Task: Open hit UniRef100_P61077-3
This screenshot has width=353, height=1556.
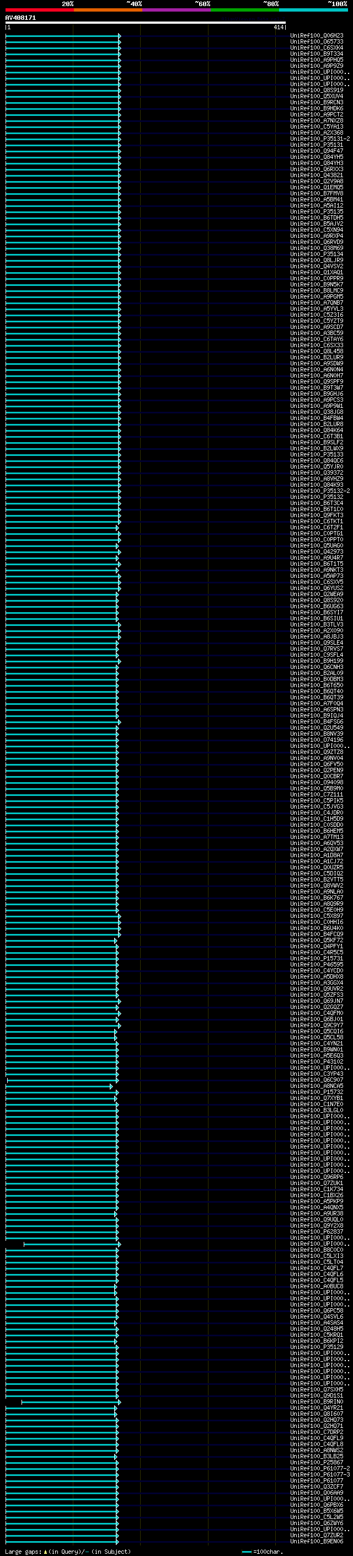Action: [x=320, y=1474]
